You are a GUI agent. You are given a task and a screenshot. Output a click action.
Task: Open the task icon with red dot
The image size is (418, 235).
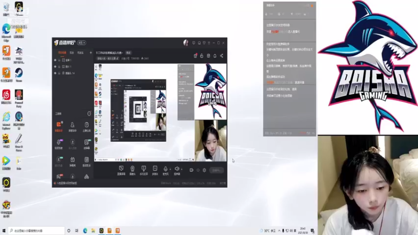(x=195, y=55)
